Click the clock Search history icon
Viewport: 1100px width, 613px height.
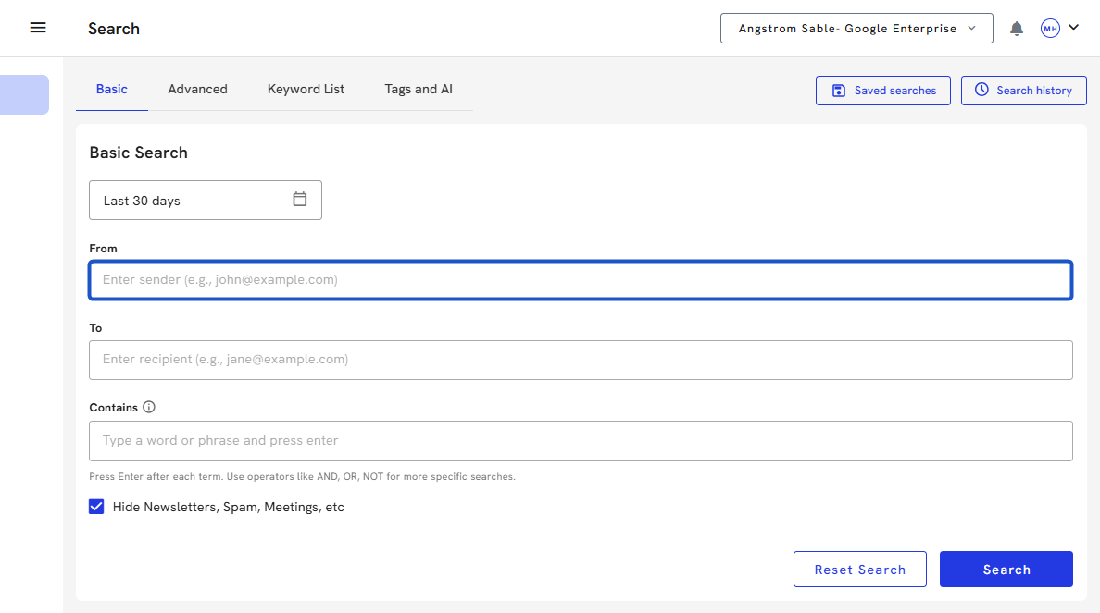tap(981, 90)
